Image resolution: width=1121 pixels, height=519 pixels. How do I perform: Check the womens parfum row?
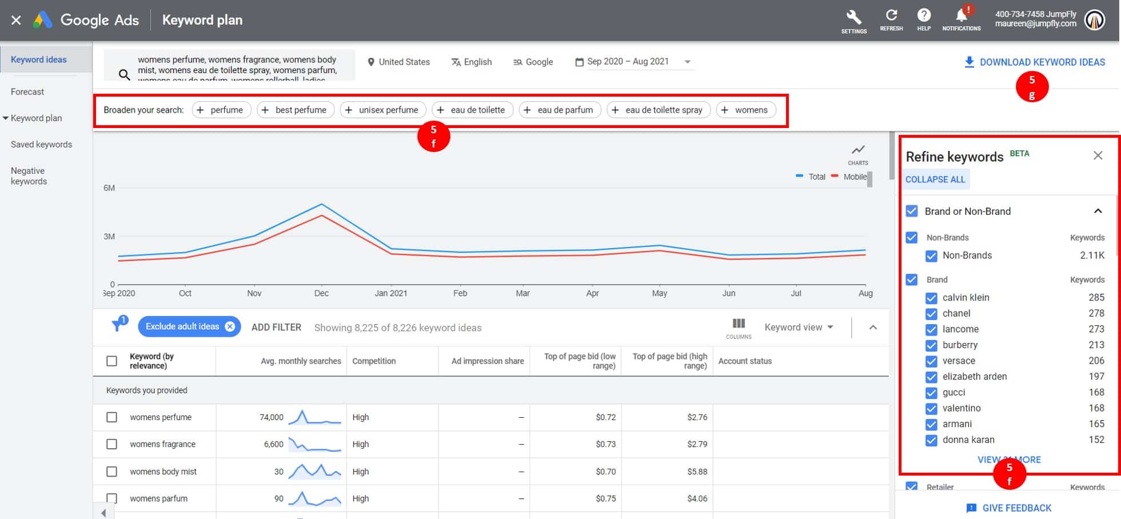point(112,498)
